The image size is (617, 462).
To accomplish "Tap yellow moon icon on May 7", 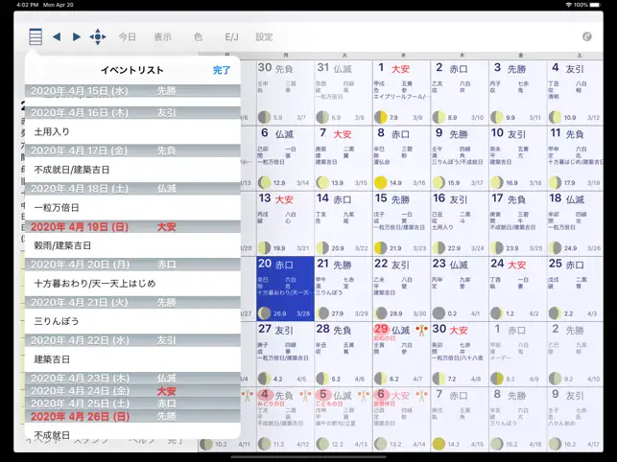I will 439,444.
